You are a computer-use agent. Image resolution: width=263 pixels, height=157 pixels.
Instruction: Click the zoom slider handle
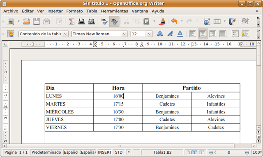pyautogui.click(x=229, y=152)
